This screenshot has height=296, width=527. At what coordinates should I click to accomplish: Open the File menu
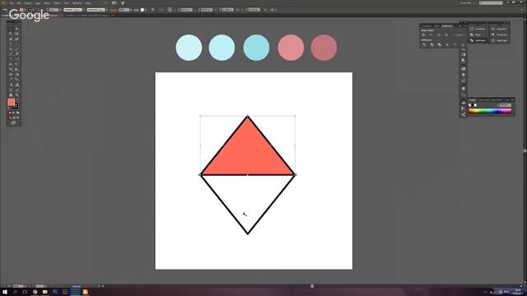(12, 3)
